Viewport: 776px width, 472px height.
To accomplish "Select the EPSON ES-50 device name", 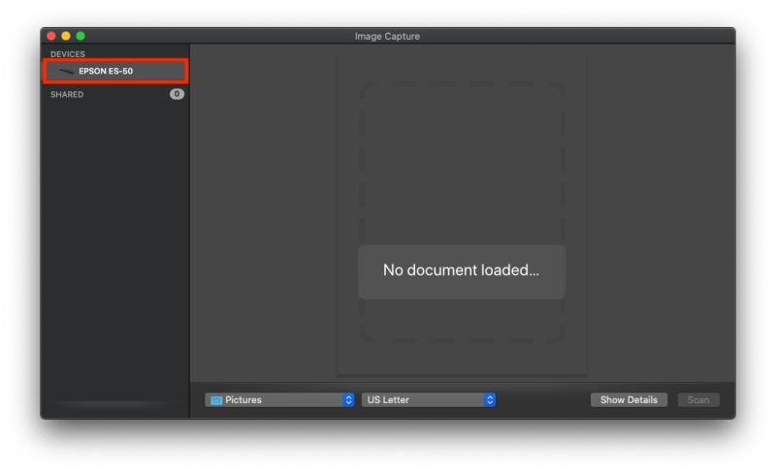I will [106, 71].
